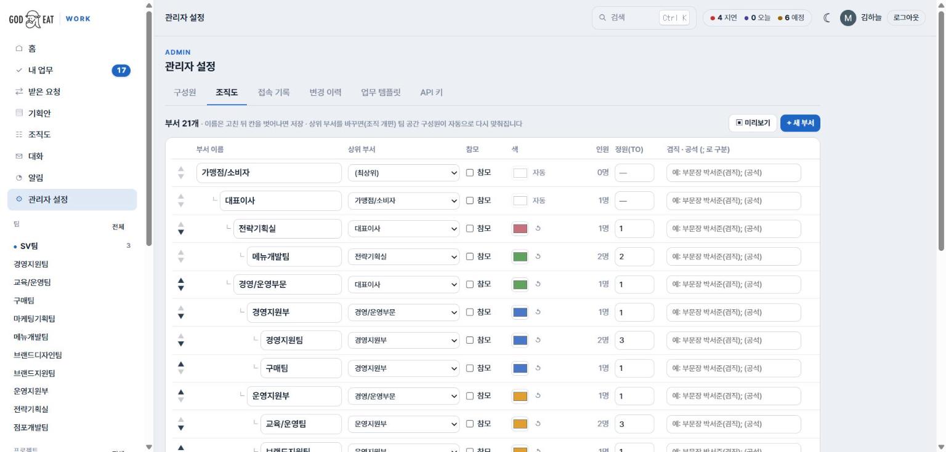The image size is (946, 452).
Task: Open the 상위 부서 dropdown for 대표이사
Action: 403,200
